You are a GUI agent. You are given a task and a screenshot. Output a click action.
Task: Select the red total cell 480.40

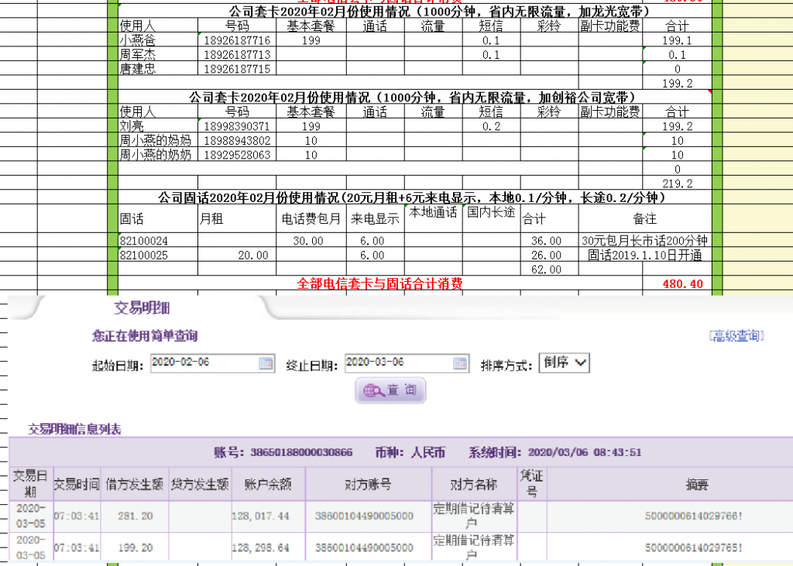point(682,284)
